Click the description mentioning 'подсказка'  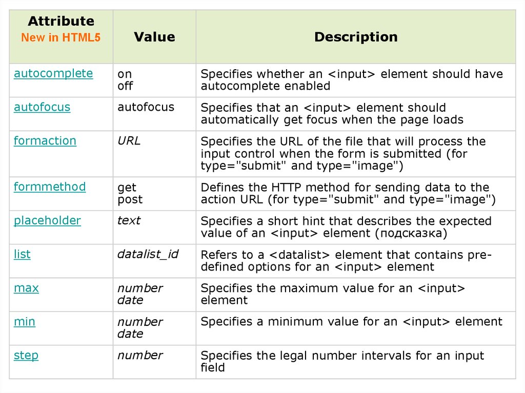pyautogui.click(x=346, y=227)
